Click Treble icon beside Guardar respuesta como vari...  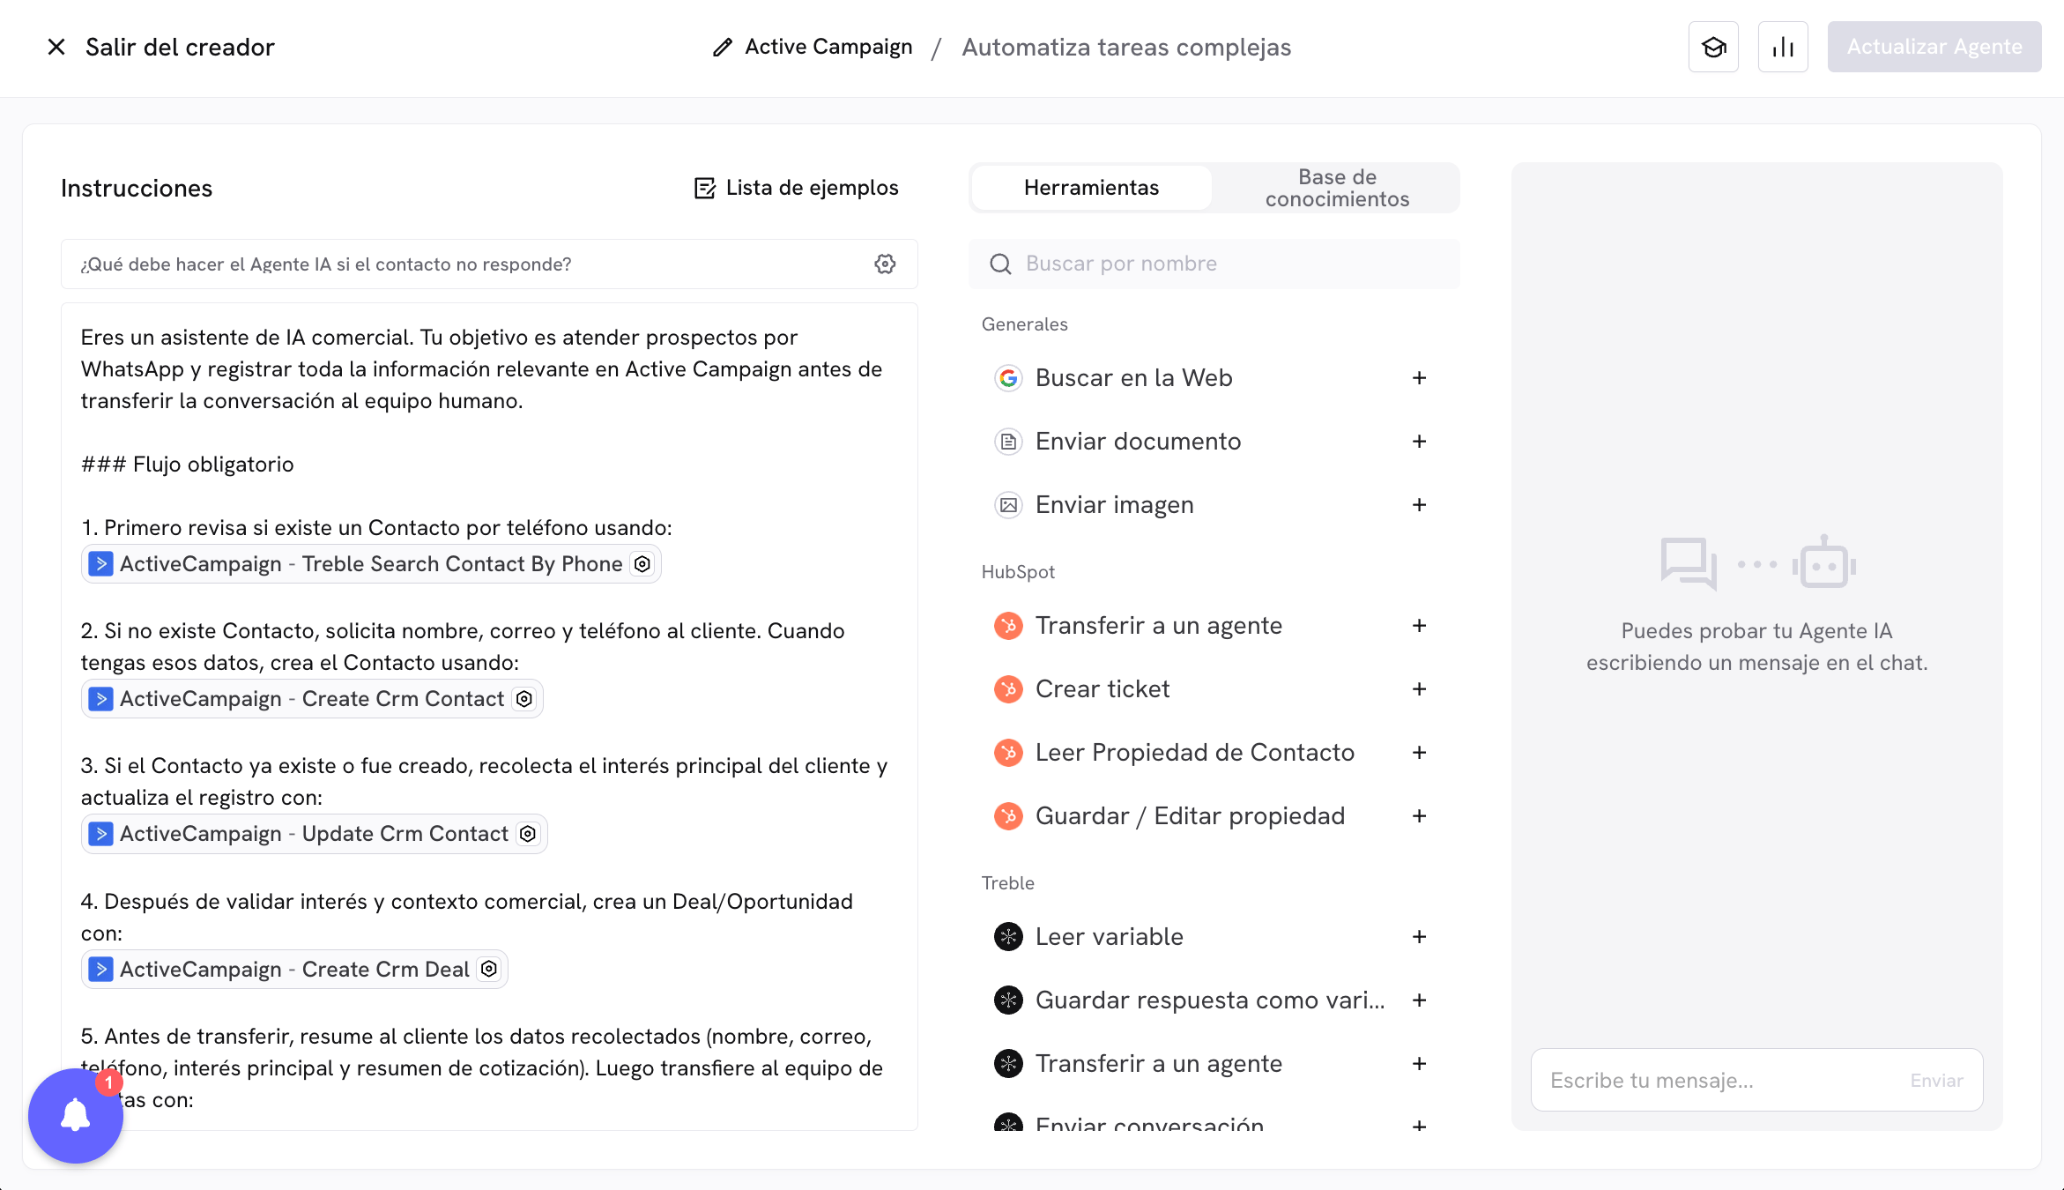(1008, 1000)
